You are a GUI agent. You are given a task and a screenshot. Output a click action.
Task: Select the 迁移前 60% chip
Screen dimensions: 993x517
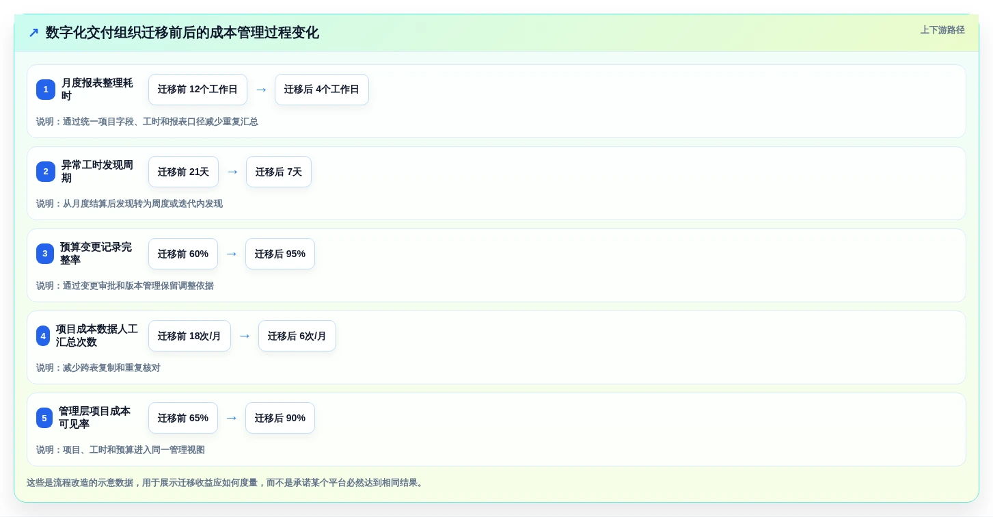point(183,254)
